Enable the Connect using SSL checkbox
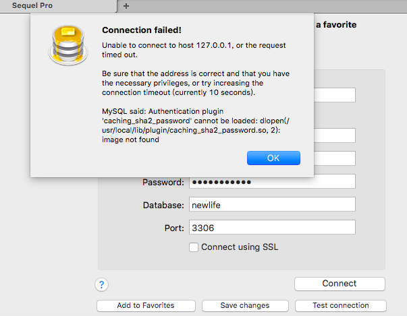 194,247
